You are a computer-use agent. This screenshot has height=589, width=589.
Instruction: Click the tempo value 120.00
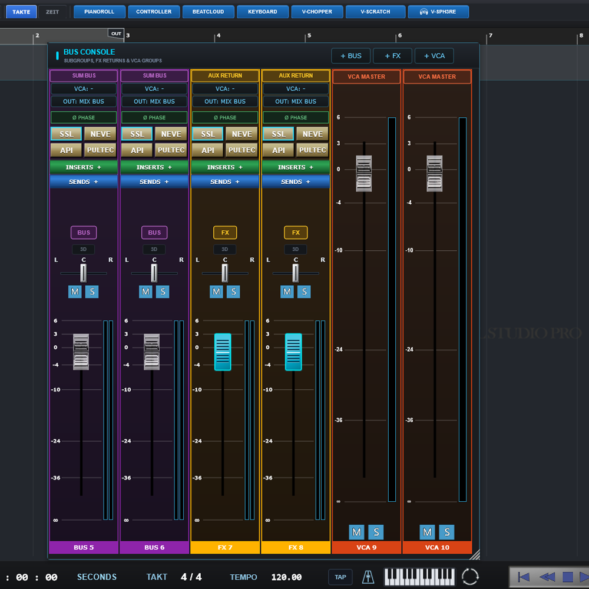click(286, 577)
